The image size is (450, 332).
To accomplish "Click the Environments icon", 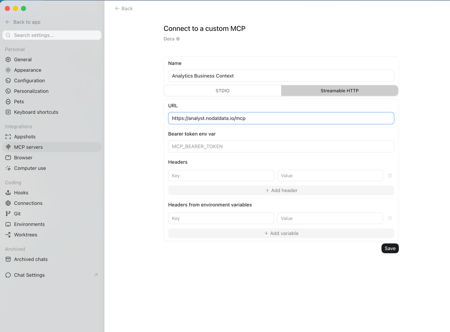I will pos(8,224).
